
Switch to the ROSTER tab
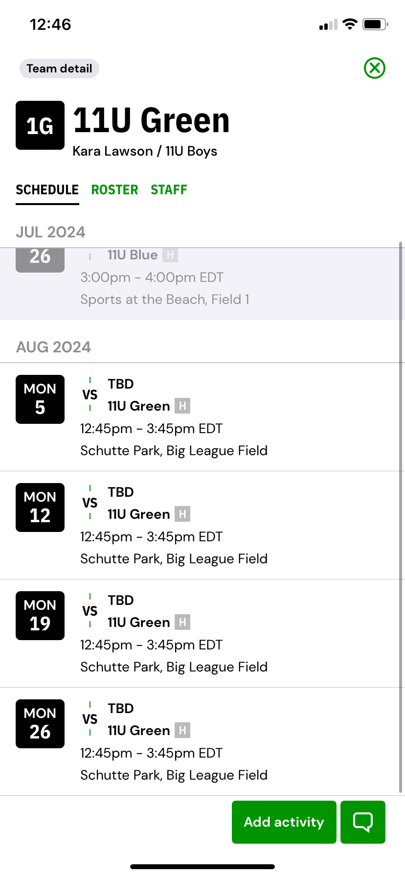[x=114, y=190]
